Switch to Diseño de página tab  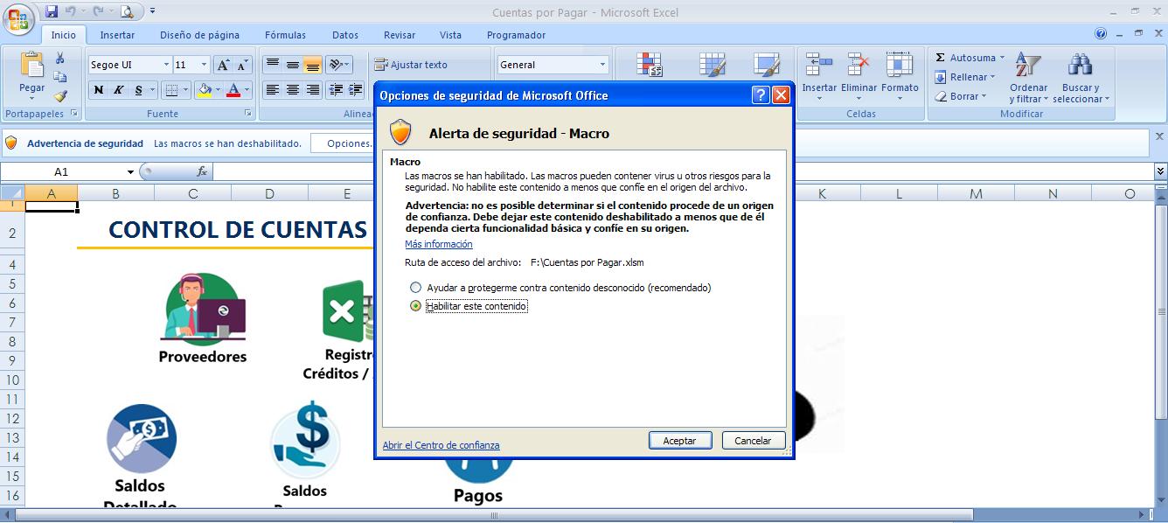[x=199, y=35]
